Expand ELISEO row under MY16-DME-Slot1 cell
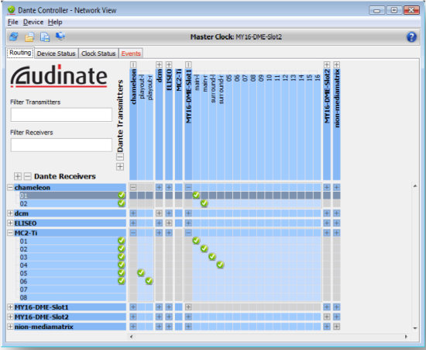The width and height of the screenshot is (426, 350). point(188,223)
